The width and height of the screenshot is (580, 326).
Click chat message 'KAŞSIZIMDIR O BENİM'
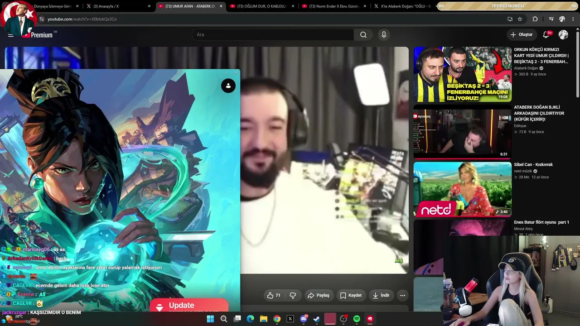pyautogui.click(x=55, y=312)
